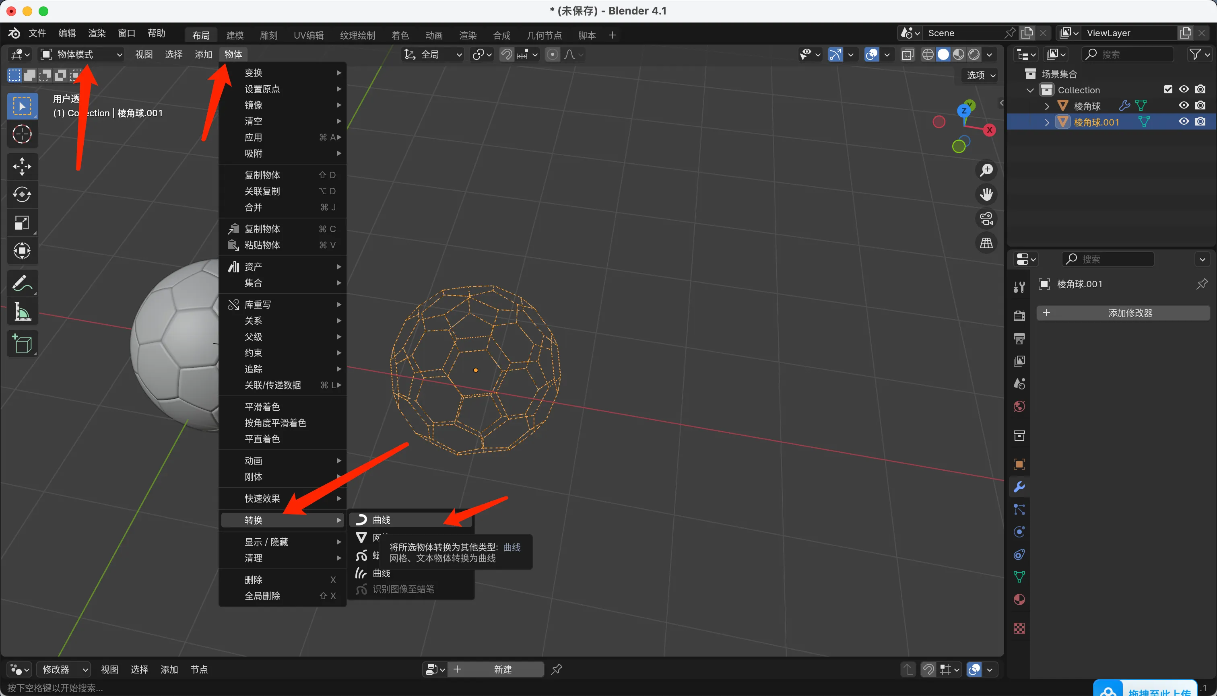Viewport: 1217px width, 696px height.
Task: Select the Rotate tool icon
Action: click(x=22, y=195)
